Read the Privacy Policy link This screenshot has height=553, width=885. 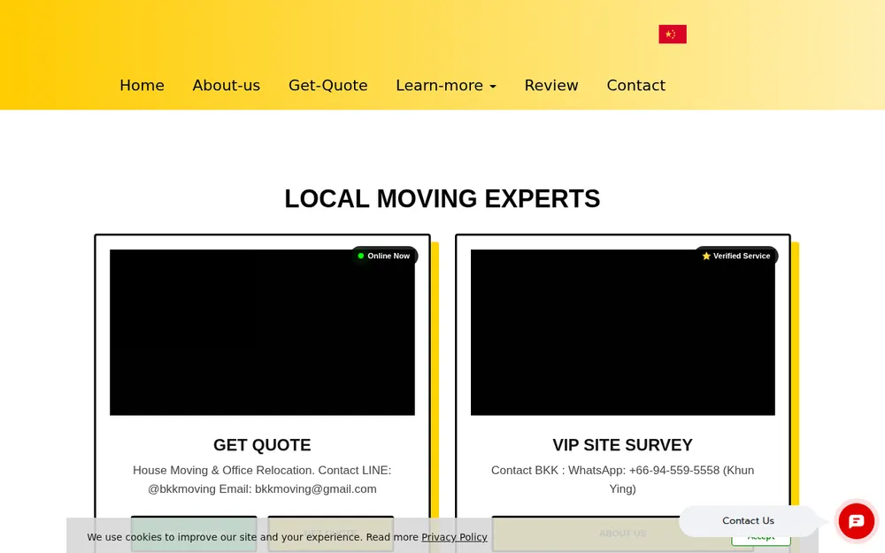click(x=454, y=537)
